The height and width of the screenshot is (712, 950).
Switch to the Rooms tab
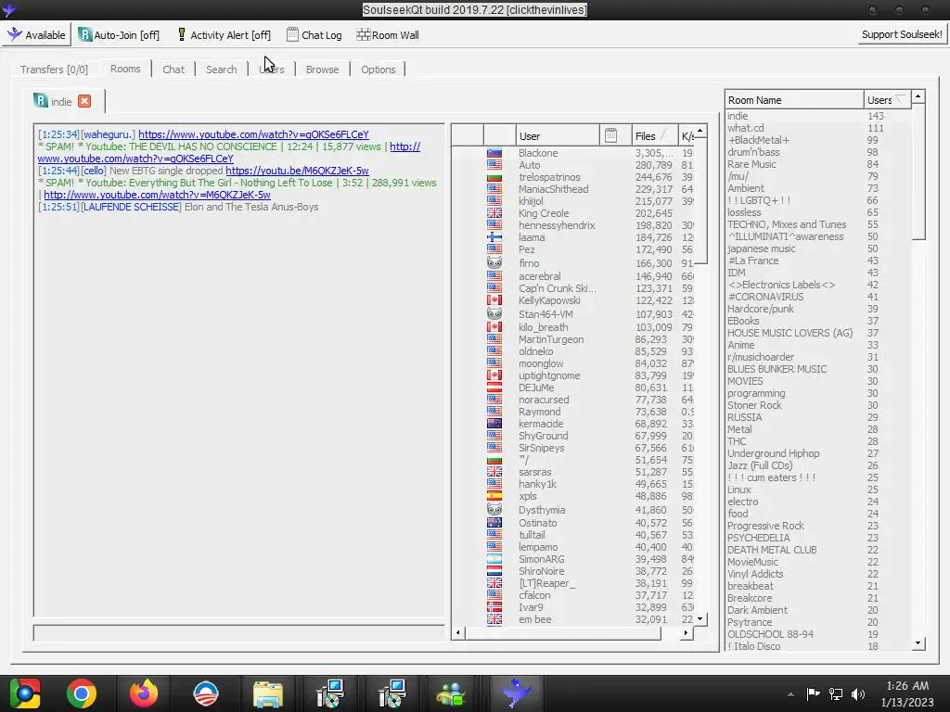click(125, 69)
